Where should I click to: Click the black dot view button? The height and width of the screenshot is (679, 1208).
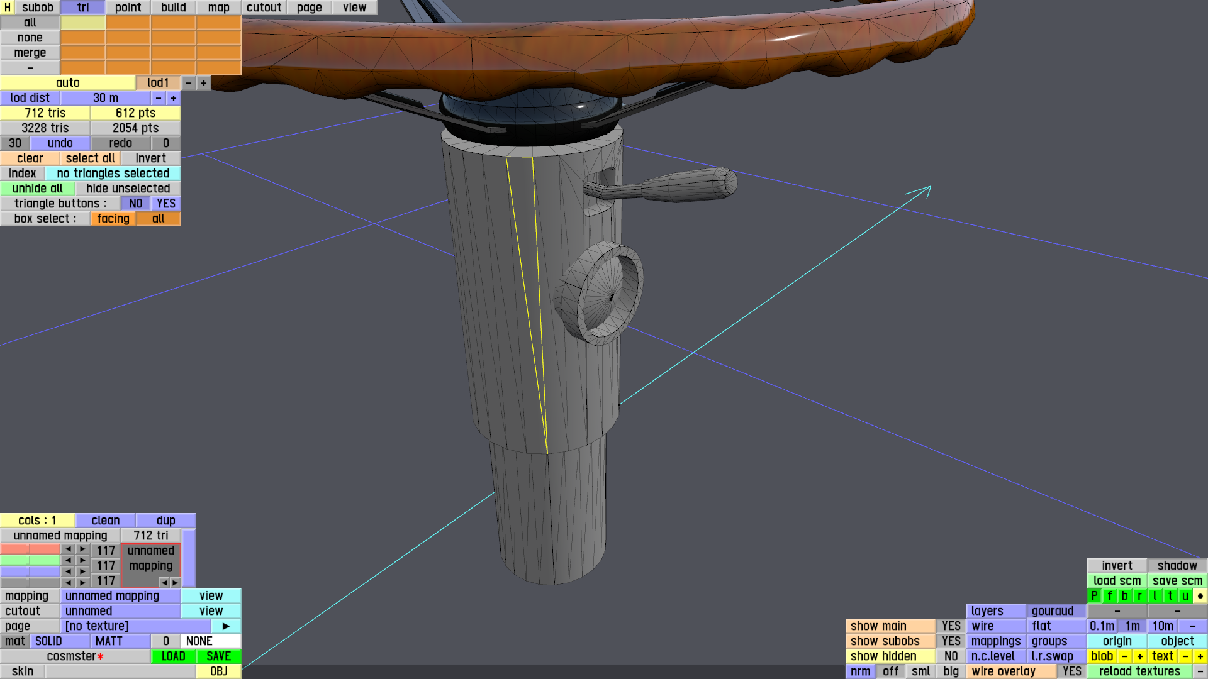click(x=1200, y=595)
